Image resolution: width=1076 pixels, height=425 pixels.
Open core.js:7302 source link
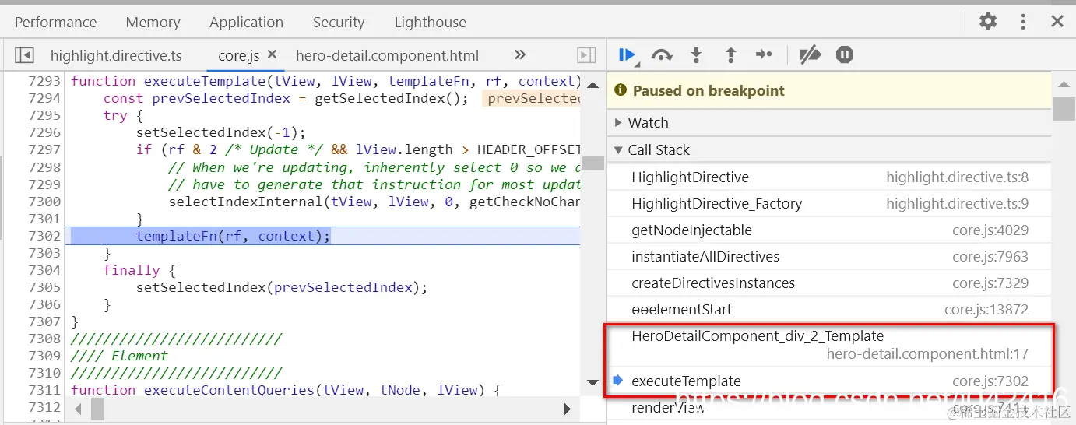990,381
